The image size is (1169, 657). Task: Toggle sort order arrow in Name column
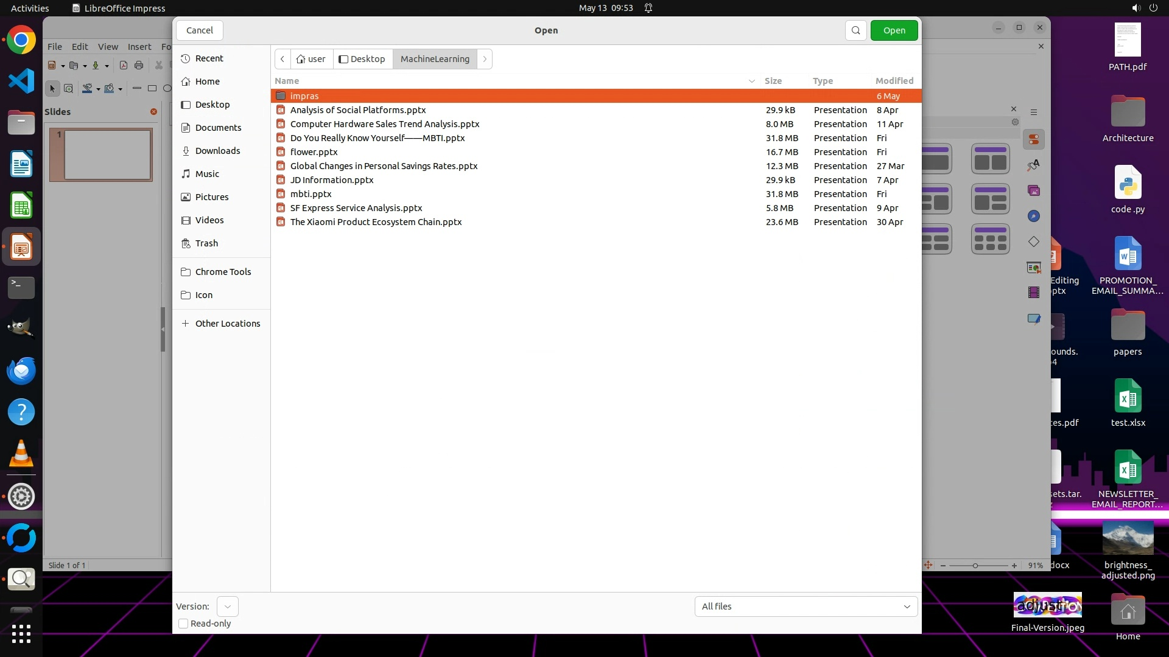(751, 81)
